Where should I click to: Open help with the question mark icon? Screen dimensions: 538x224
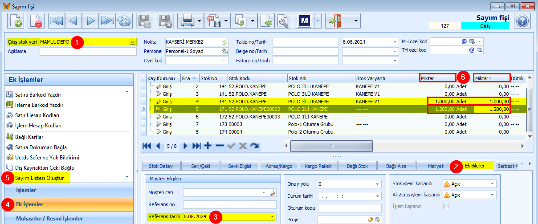click(x=522, y=20)
